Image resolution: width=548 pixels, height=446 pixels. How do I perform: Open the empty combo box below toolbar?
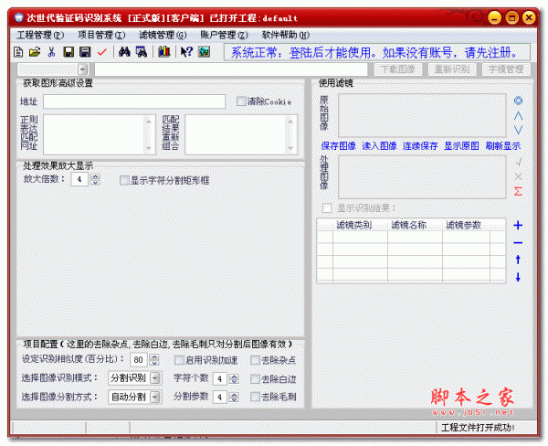click(x=83, y=69)
